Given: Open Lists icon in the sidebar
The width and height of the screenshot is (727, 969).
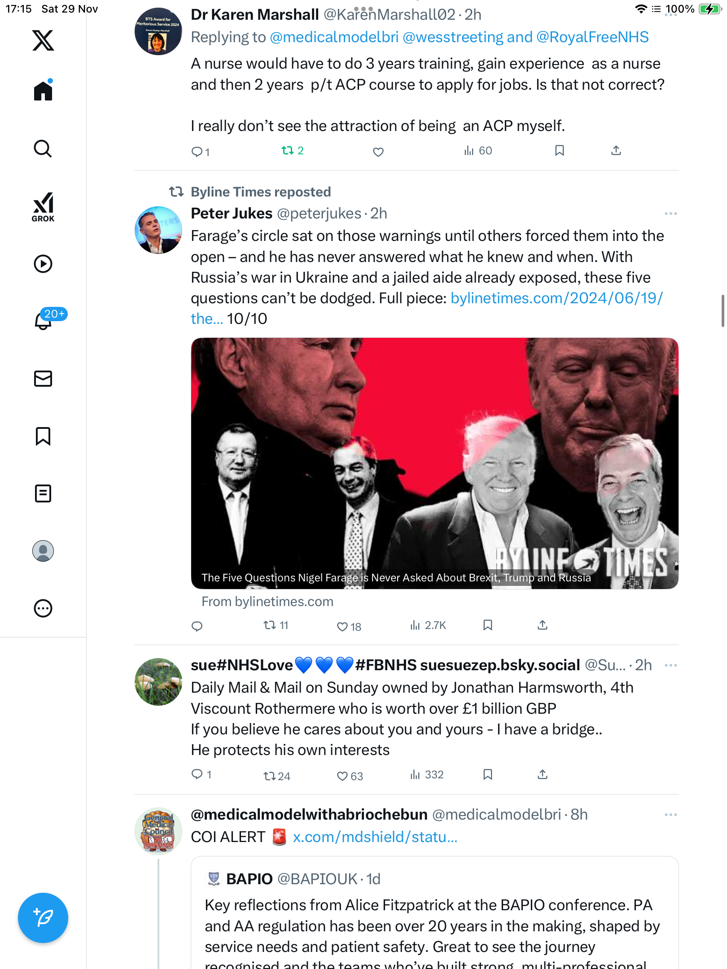Looking at the screenshot, I should 43,493.
